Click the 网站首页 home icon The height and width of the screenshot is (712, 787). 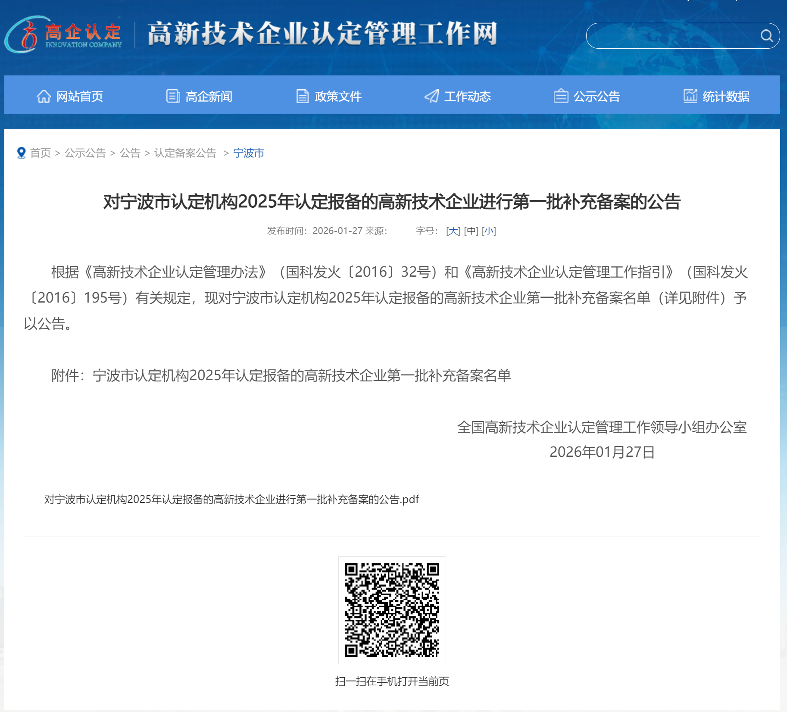click(x=44, y=96)
